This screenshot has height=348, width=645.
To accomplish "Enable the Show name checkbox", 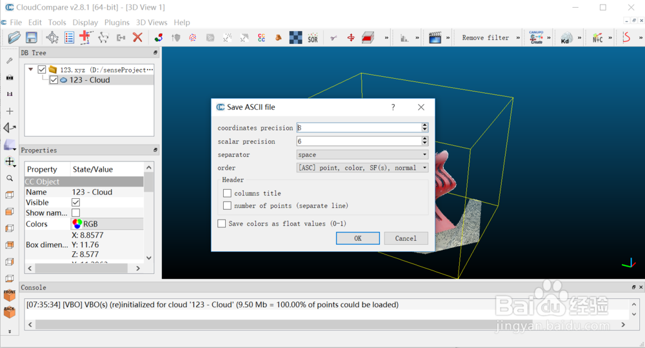I will (75, 213).
